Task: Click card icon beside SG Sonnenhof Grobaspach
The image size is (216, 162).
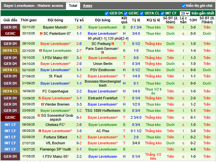Action: coord(39,115)
